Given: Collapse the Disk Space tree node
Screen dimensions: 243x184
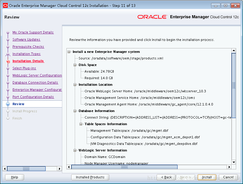Looking at the screenshot, I should click(75, 65).
